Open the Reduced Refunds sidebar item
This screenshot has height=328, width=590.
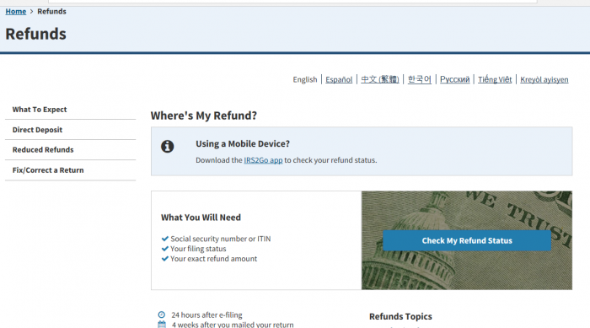[x=70, y=150]
